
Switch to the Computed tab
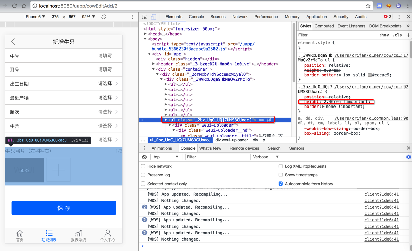point(324,26)
